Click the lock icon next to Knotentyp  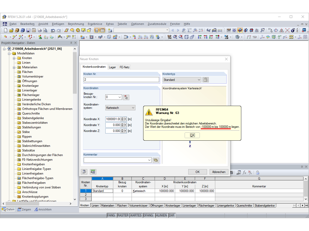205,80
